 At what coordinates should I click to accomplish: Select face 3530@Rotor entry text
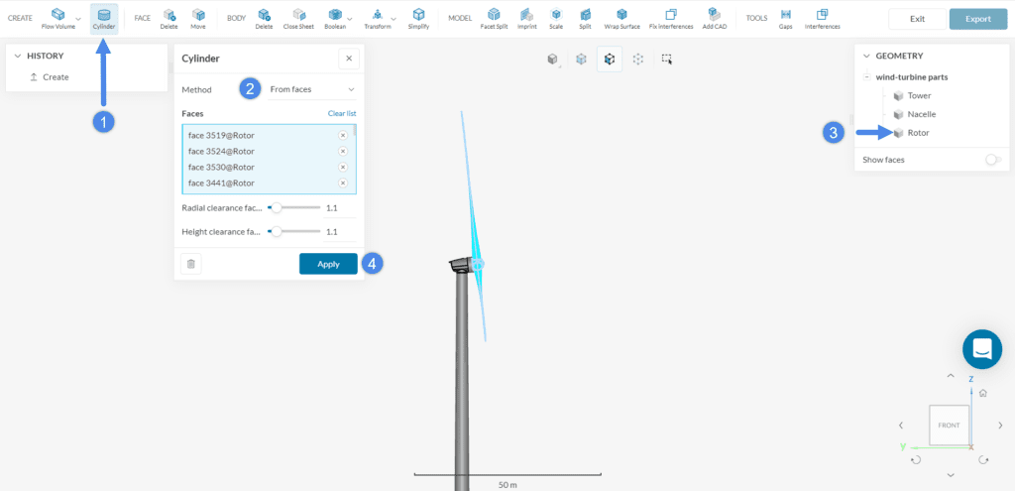[221, 167]
